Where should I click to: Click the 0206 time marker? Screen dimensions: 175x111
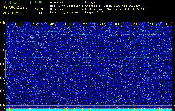102,24
